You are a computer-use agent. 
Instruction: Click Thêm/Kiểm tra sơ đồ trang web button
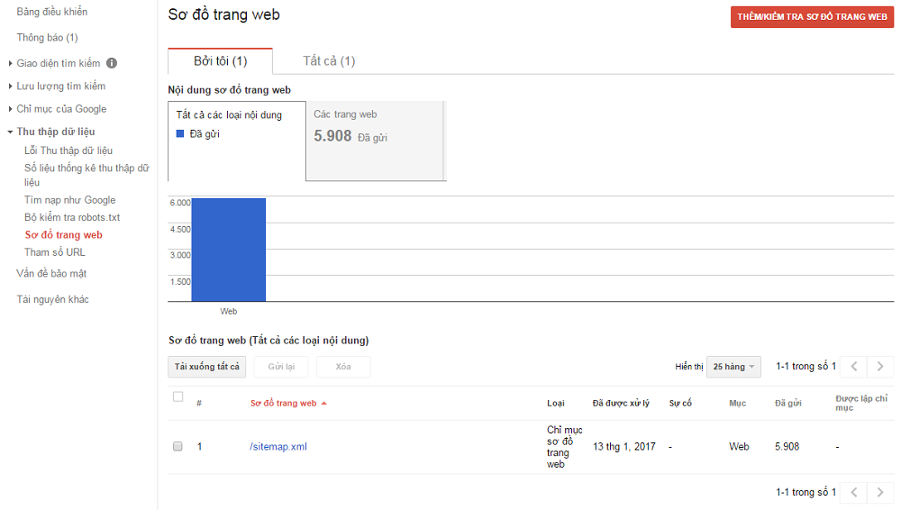coord(812,17)
